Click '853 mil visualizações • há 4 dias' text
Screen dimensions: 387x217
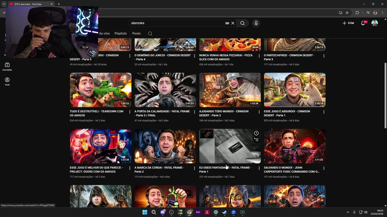coord(281,121)
